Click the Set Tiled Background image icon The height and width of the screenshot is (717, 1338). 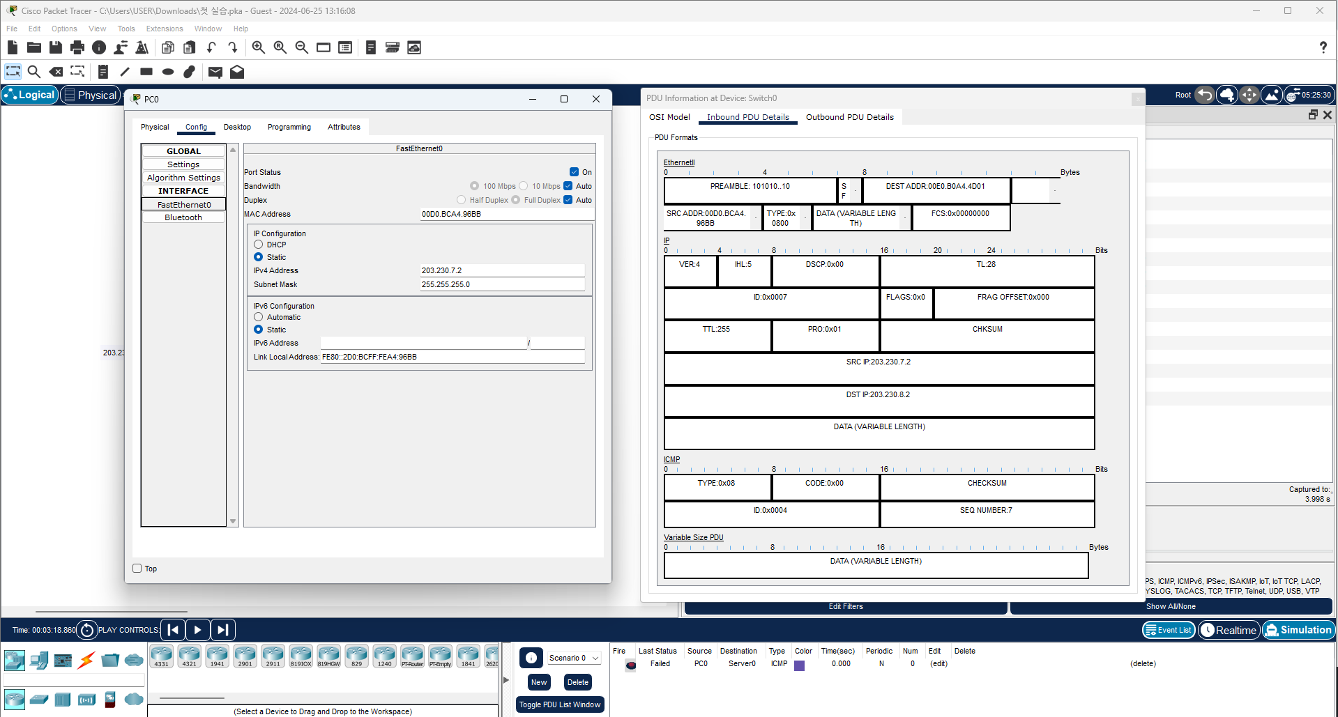click(x=1272, y=95)
